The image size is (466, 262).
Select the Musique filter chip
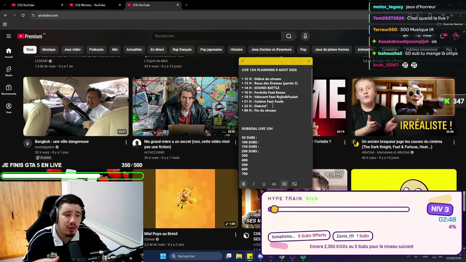coord(49,49)
